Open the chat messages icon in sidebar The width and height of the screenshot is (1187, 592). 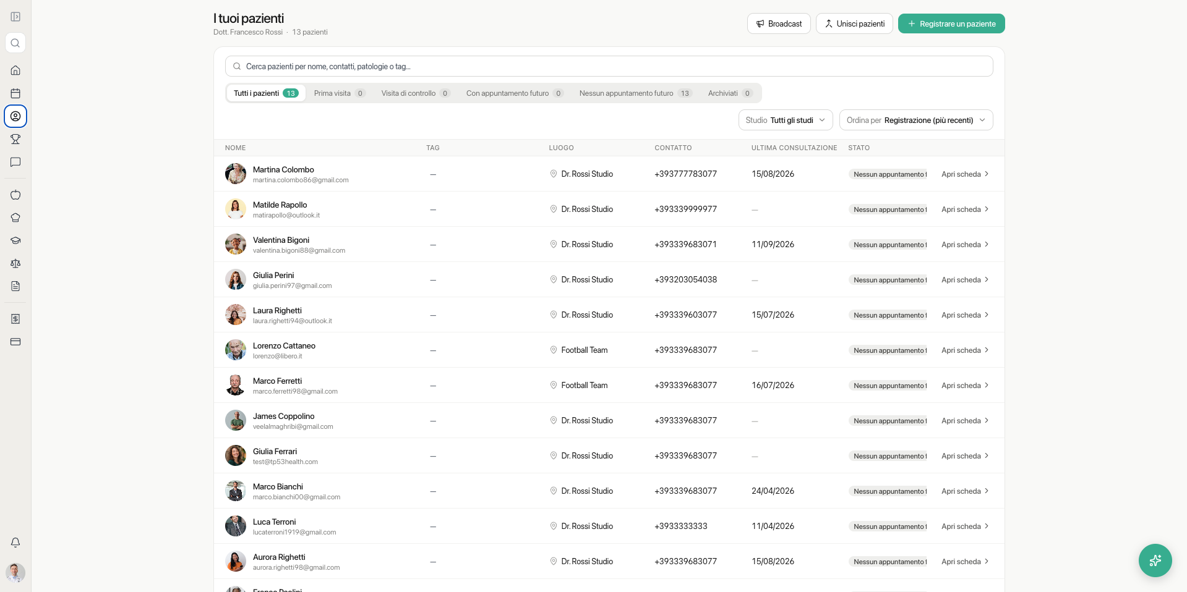pos(15,162)
